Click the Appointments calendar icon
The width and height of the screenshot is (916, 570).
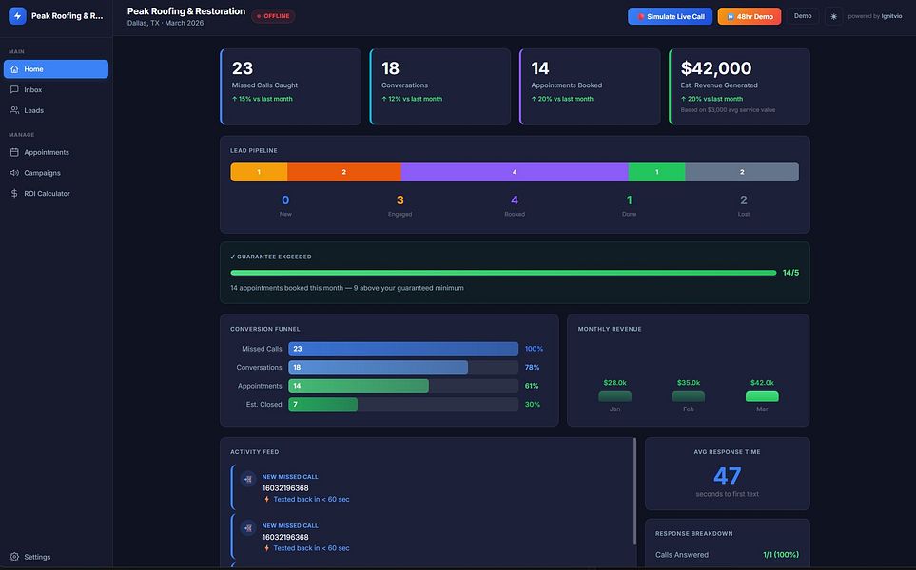pyautogui.click(x=14, y=152)
